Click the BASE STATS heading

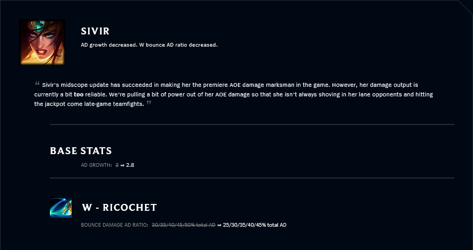pyautogui.click(x=81, y=151)
